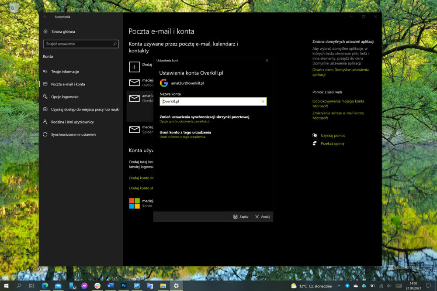Select the Overkill mail account envelope icon
Image resolution: width=437 pixels, height=291 pixels.
click(x=134, y=99)
